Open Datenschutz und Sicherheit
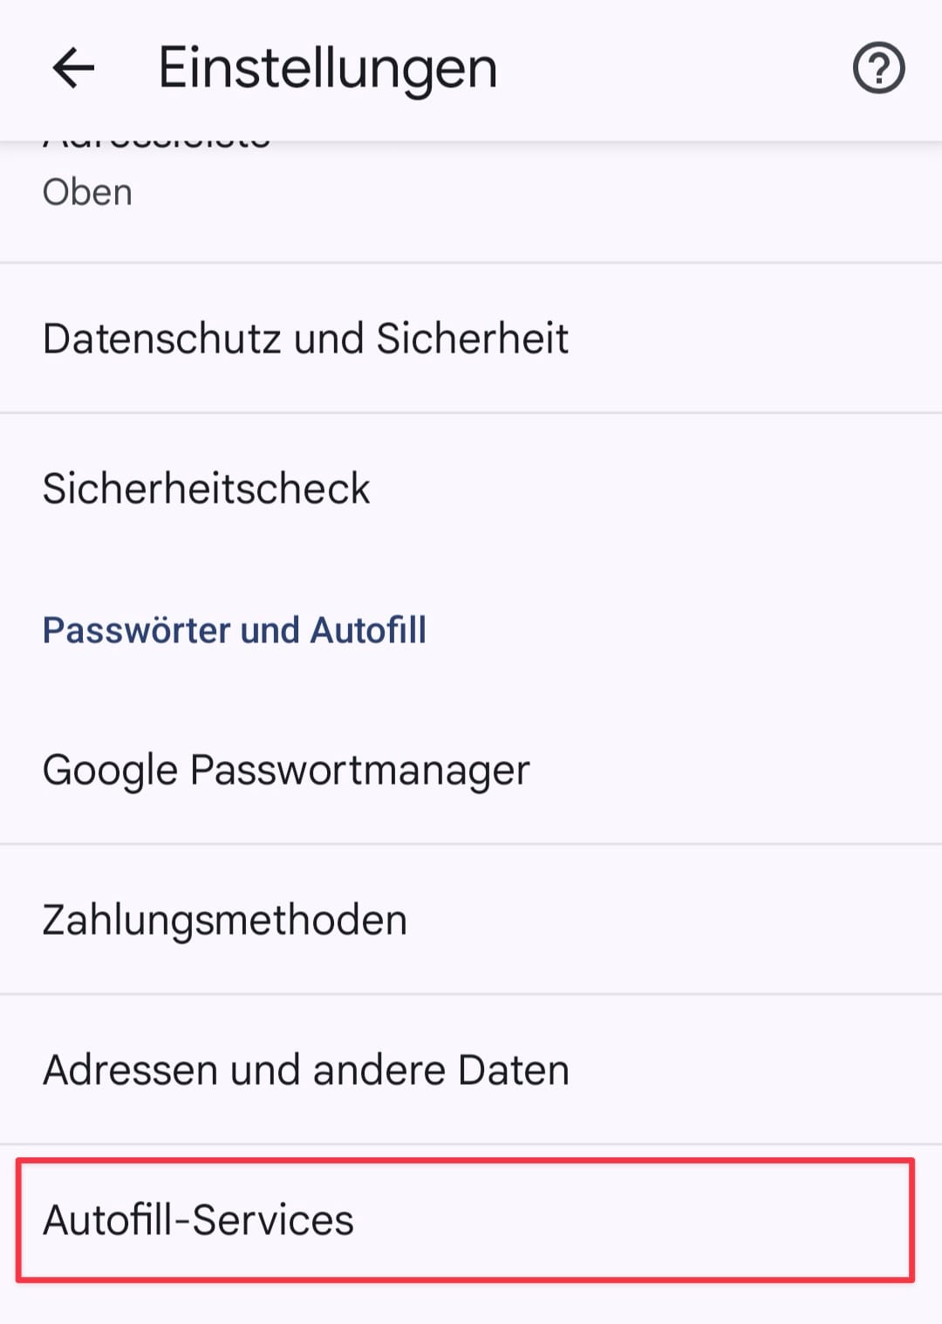This screenshot has height=1324, width=942. coord(471,338)
